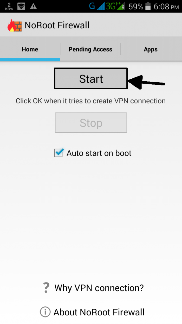Tap the Wi-Fi status bar icon
Screen dimensions: 182x324
click(x=21, y=7)
